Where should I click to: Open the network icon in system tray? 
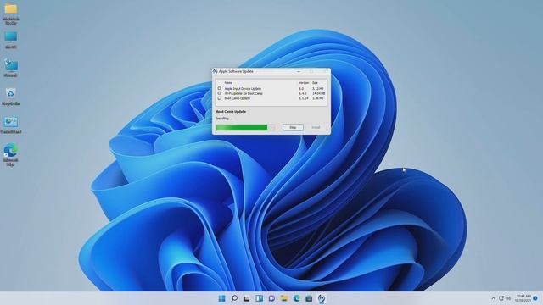click(501, 298)
